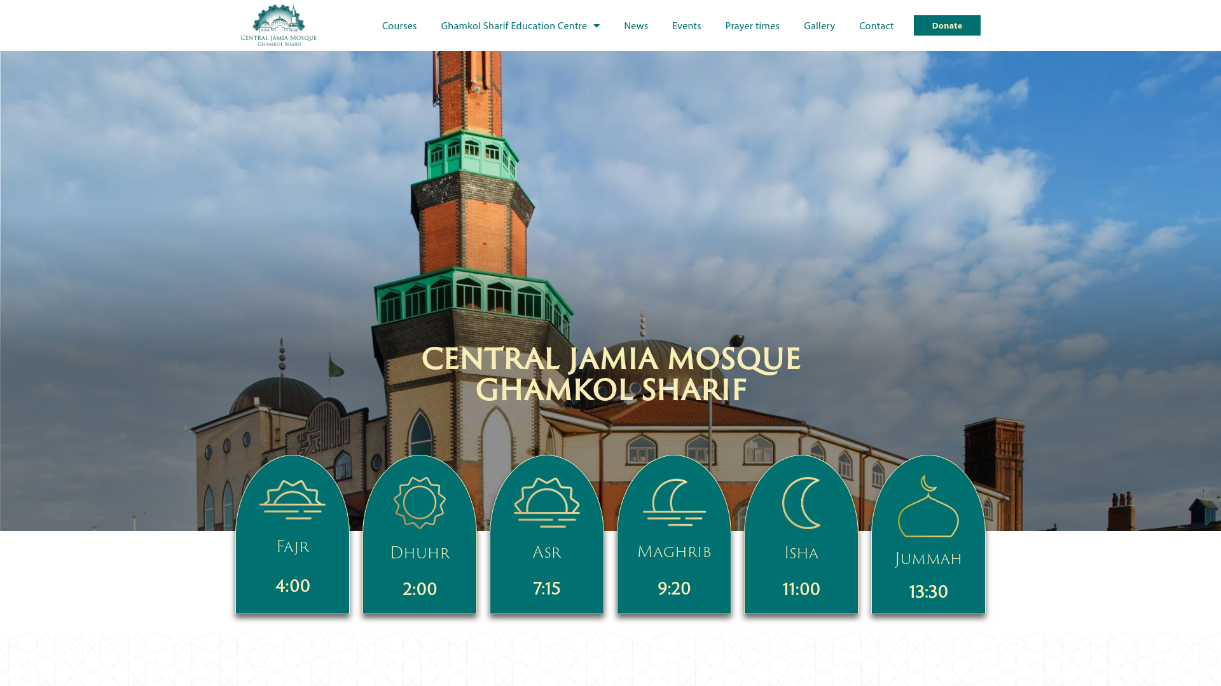The width and height of the screenshot is (1221, 686).
Task: Click the Jummah mosque dome icon
Action: tap(928, 506)
